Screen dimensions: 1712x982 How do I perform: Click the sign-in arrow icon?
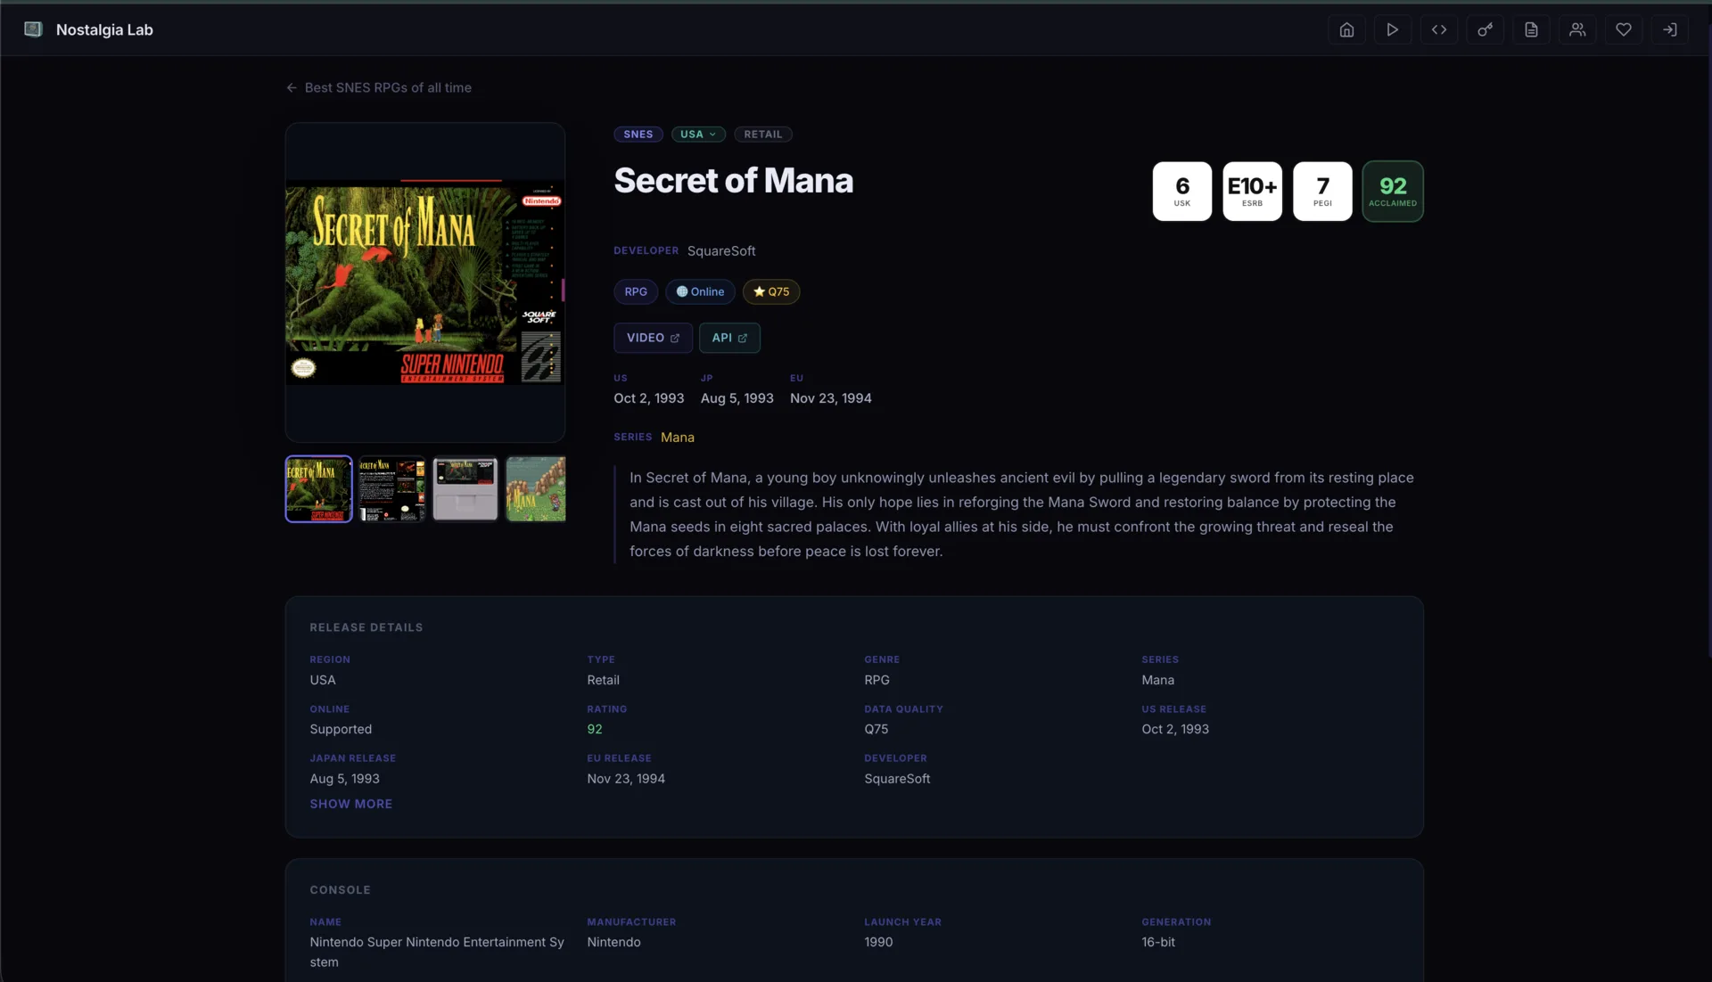coord(1670,29)
